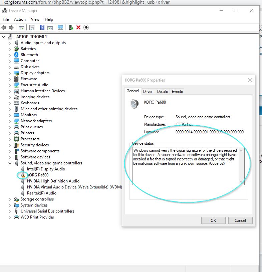
Task: Click the Device Manager title bar icon
Action: (x=4, y=11)
